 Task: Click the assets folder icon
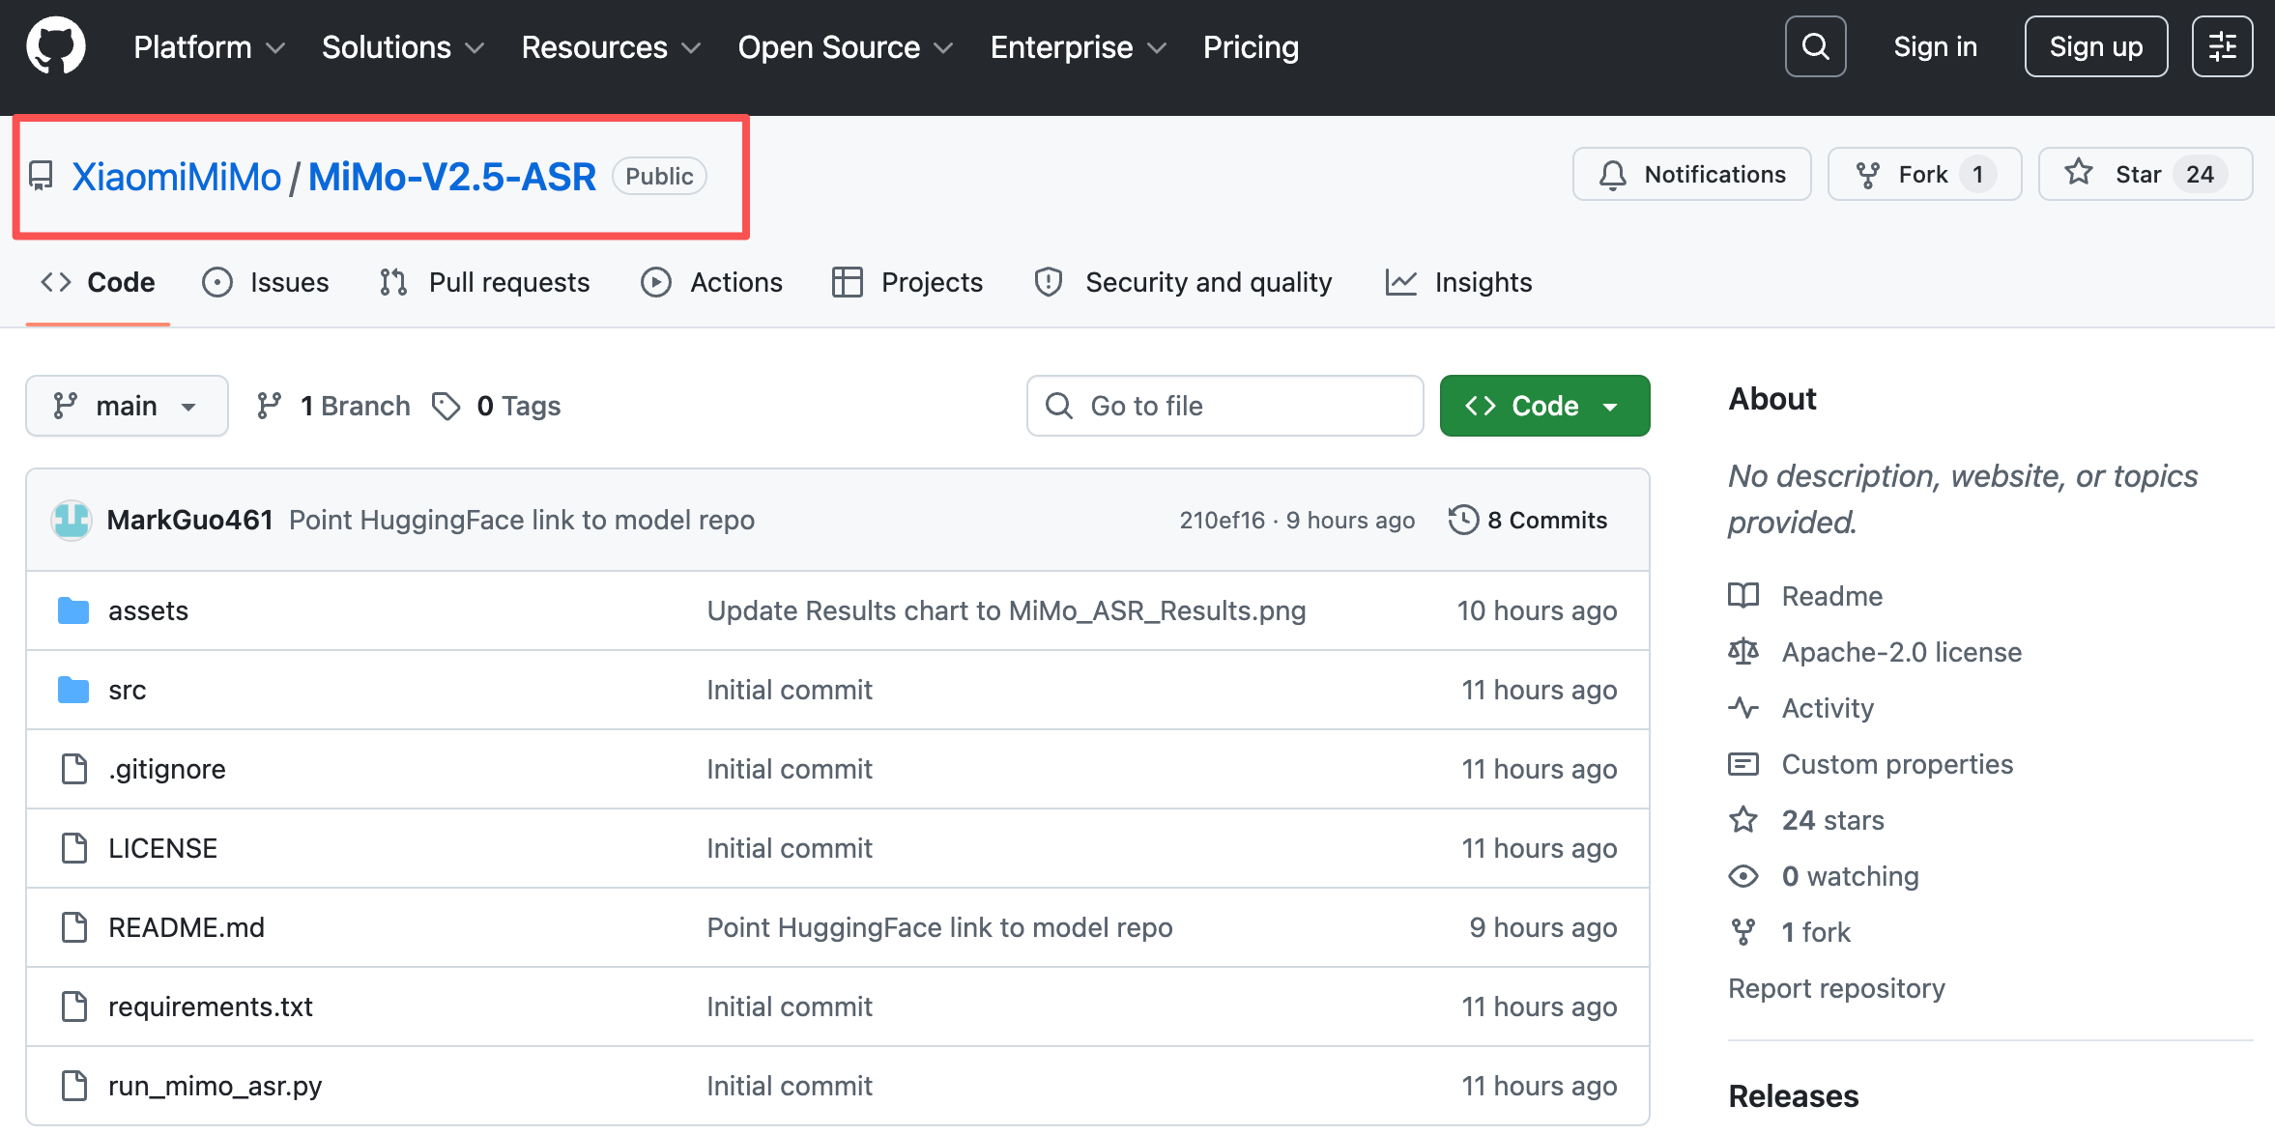pos(73,610)
